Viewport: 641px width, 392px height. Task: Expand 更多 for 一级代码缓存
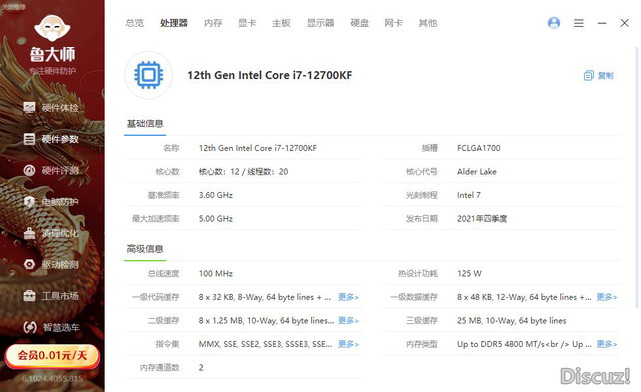(x=348, y=297)
